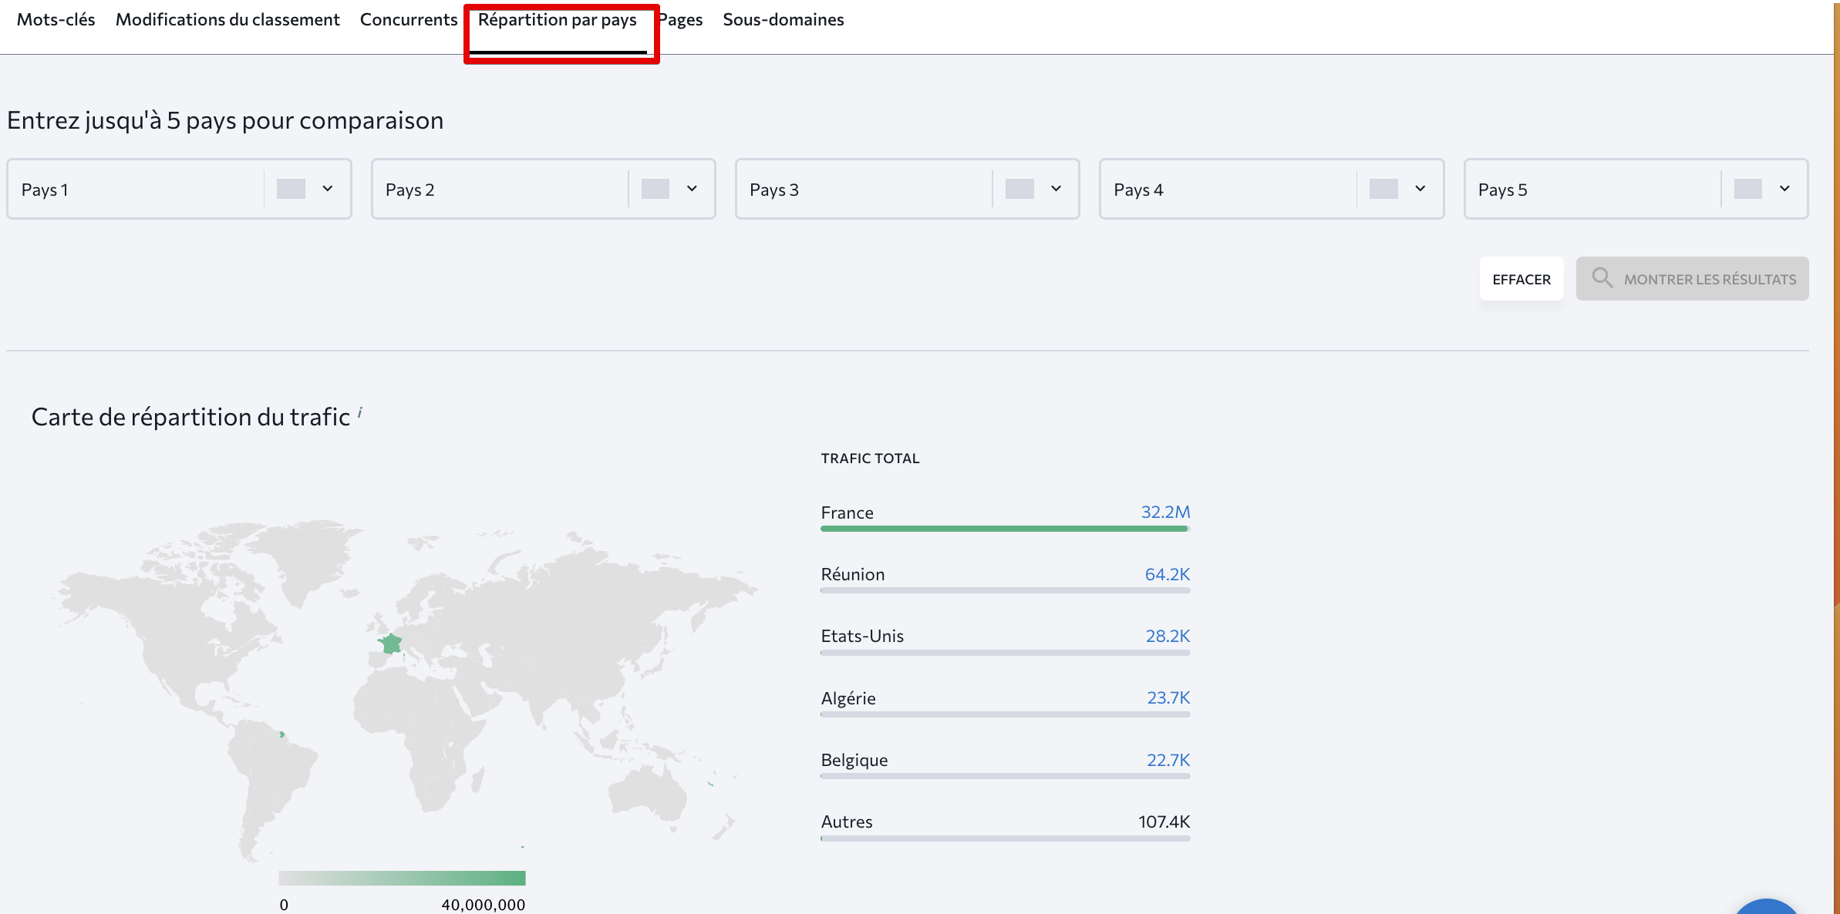Open Algérie traffic value 23.7K
This screenshot has height=914, width=1840.
[1168, 697]
